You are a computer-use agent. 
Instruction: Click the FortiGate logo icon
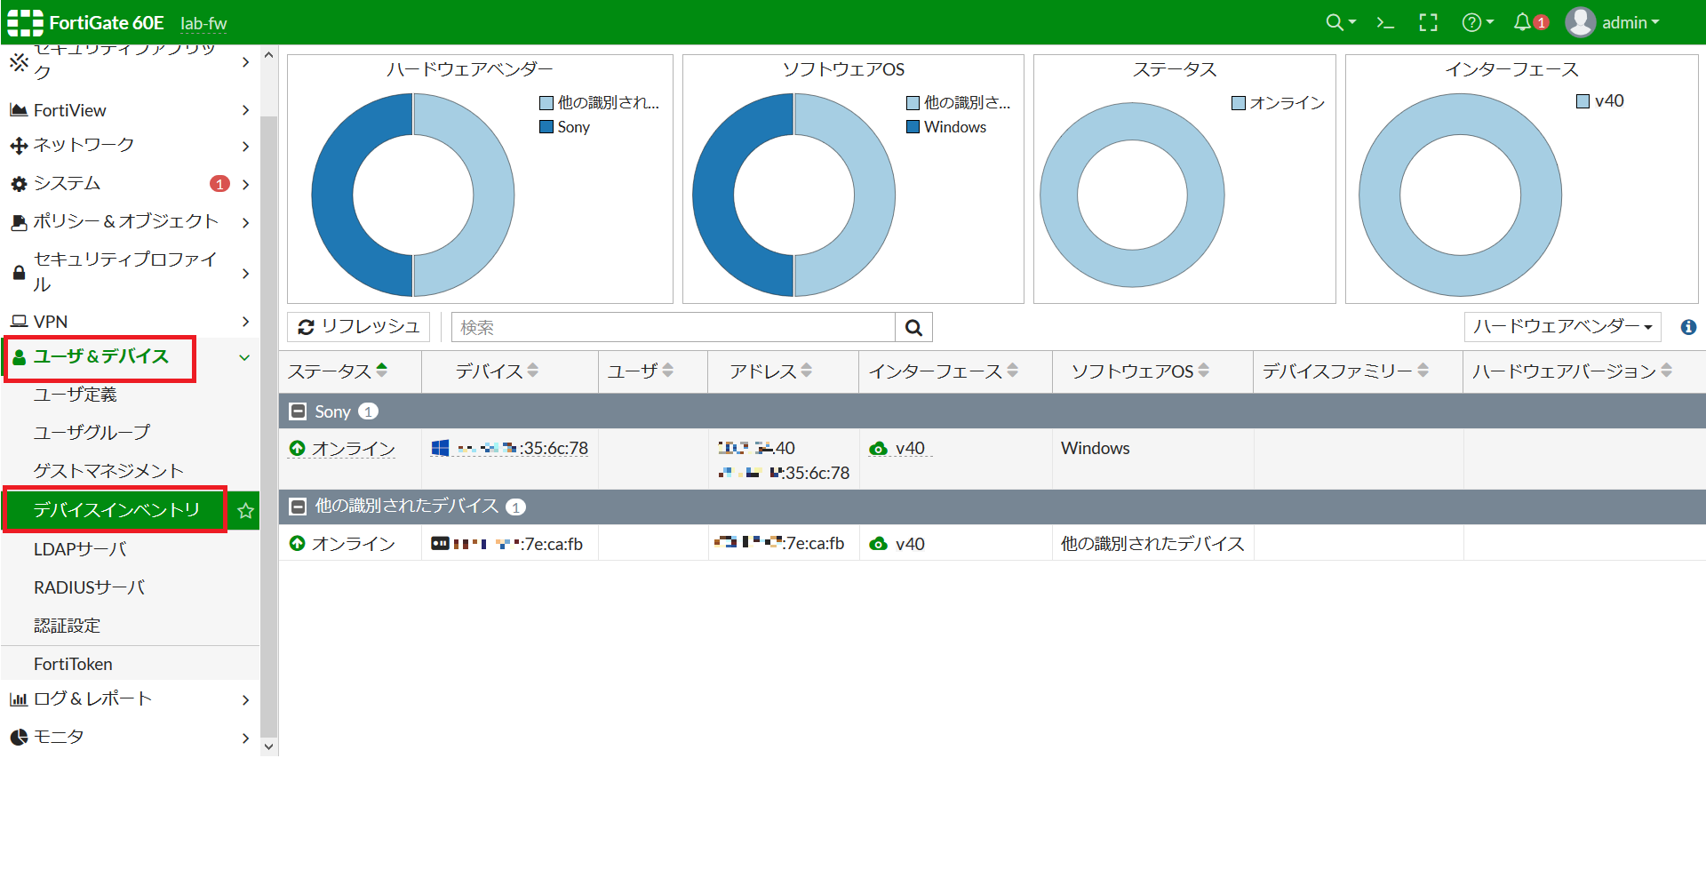tap(25, 22)
